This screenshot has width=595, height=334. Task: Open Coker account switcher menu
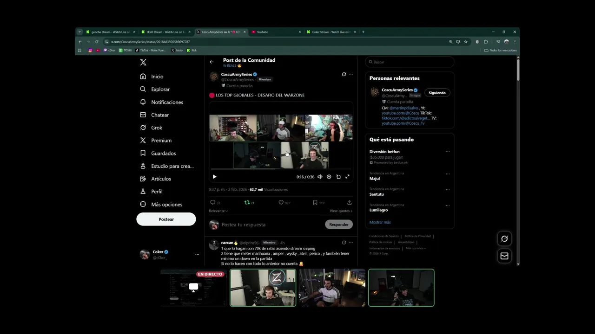click(x=170, y=254)
